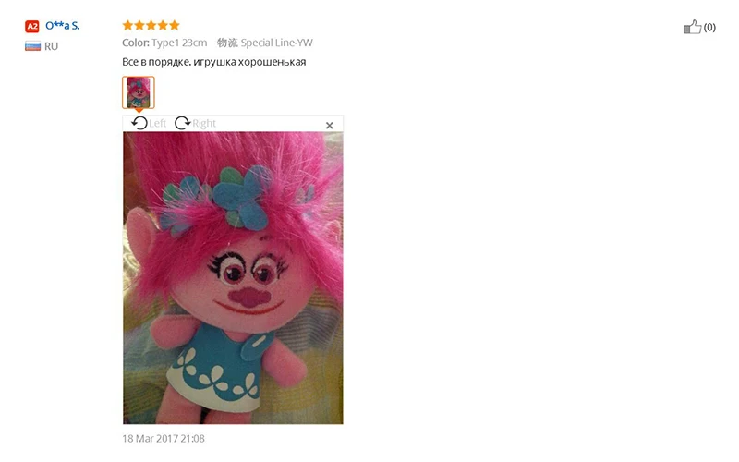Click the thumbs-up helpful icon
This screenshot has width=739, height=462.
coord(692,27)
